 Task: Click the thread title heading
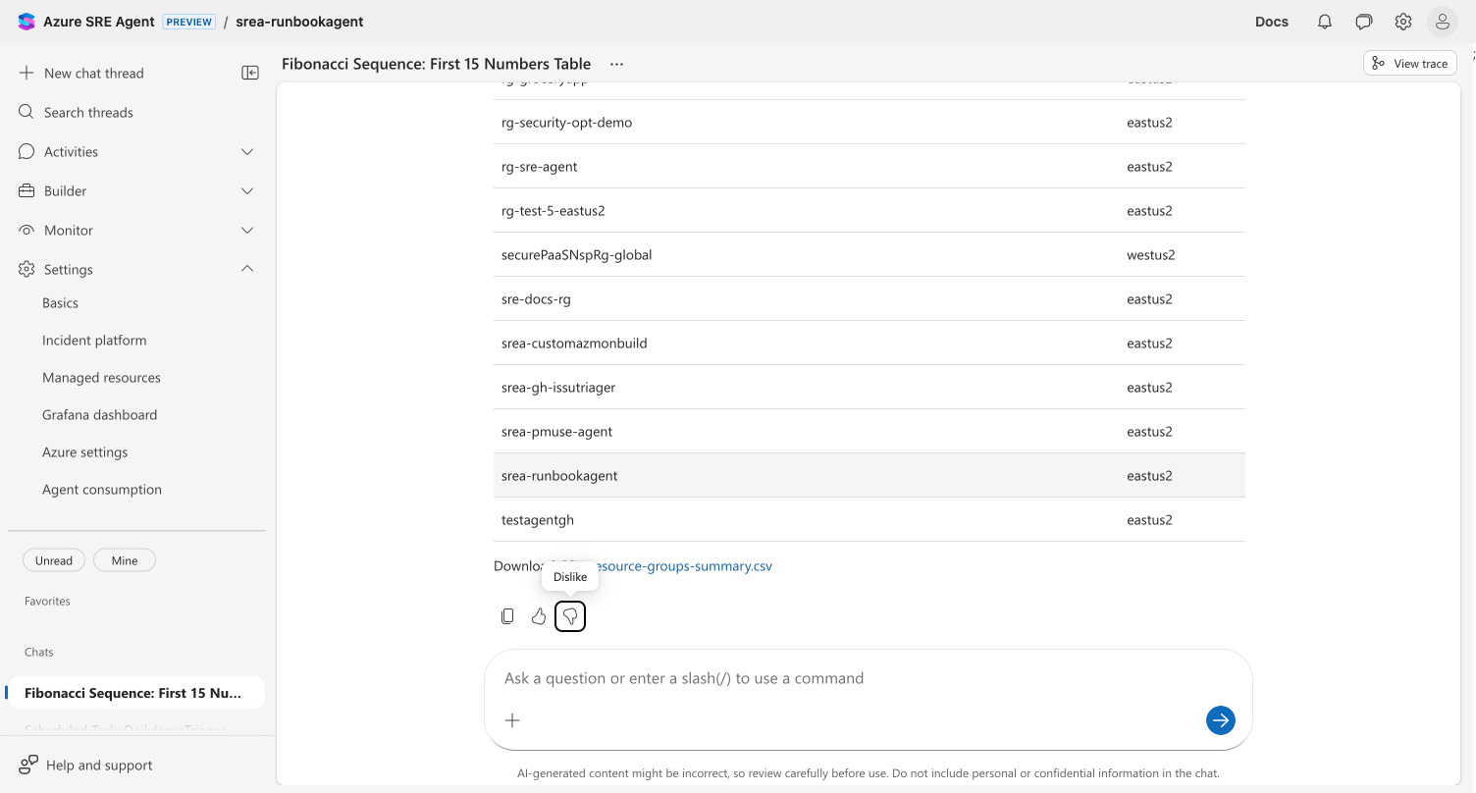point(437,64)
